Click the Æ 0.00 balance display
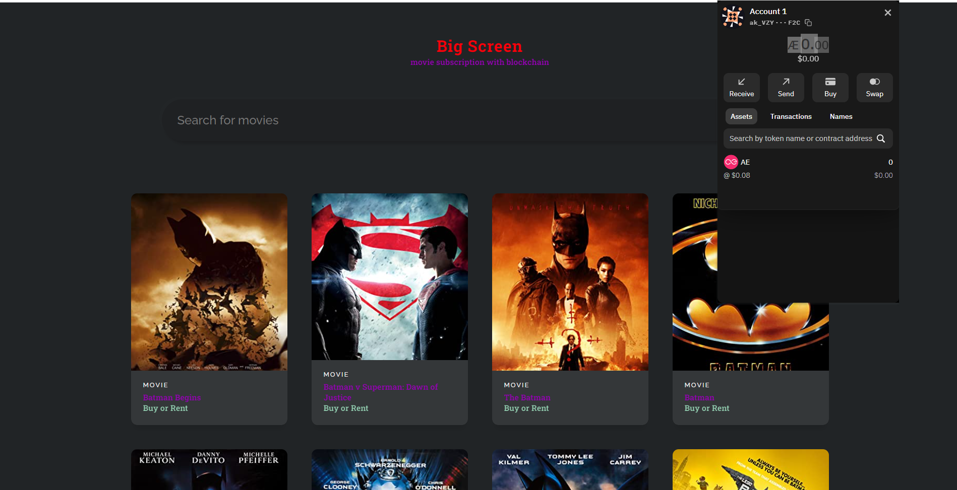 pos(808,45)
